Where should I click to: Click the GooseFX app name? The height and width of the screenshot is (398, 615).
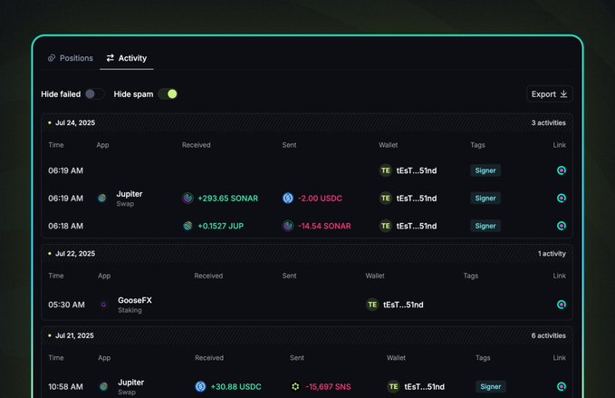[x=135, y=300]
